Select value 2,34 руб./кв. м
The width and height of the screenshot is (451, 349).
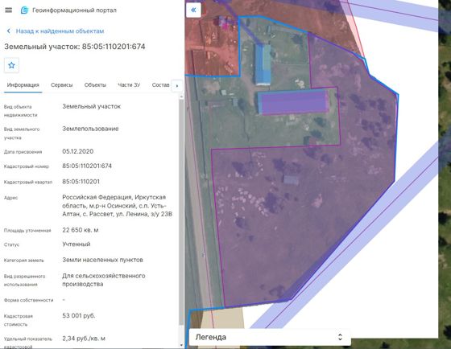point(84,339)
